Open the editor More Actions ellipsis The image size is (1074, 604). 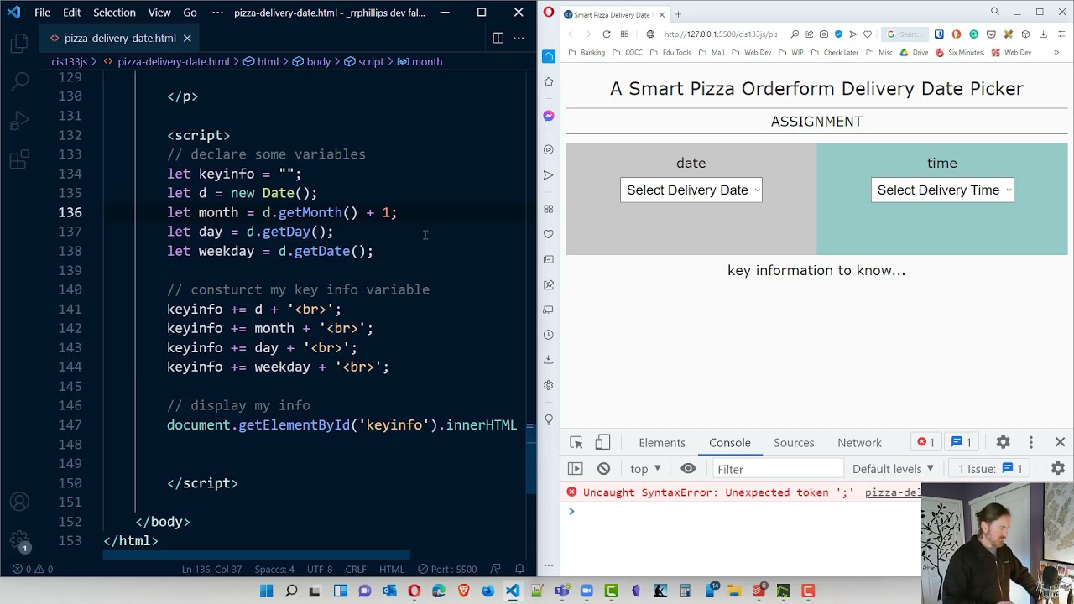519,38
